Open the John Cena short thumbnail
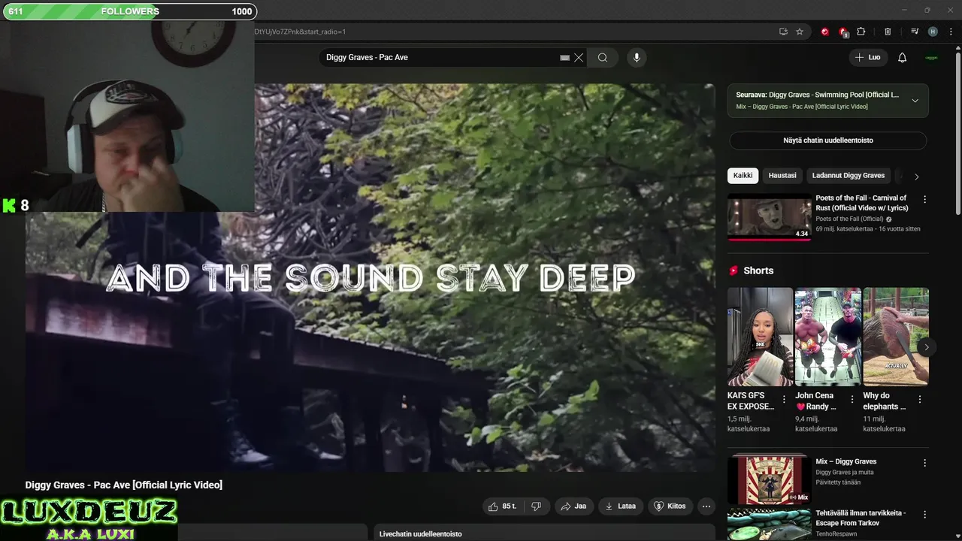This screenshot has height=541, width=962. click(827, 337)
